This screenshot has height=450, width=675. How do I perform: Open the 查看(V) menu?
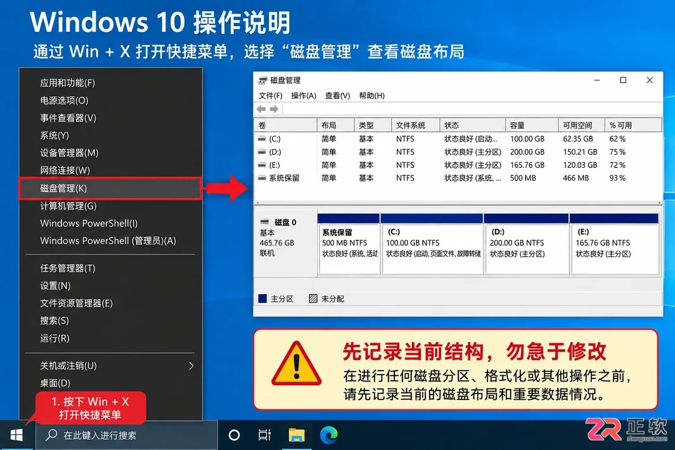337,96
